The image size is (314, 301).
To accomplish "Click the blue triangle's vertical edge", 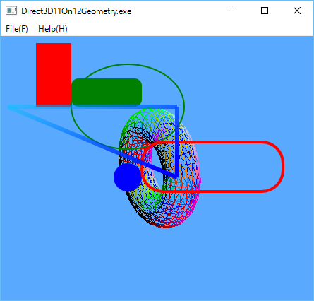I will click(x=177, y=141).
